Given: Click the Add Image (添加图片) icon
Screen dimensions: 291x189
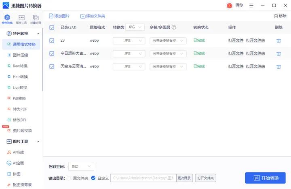Looking at the screenshot, I should (51, 16).
